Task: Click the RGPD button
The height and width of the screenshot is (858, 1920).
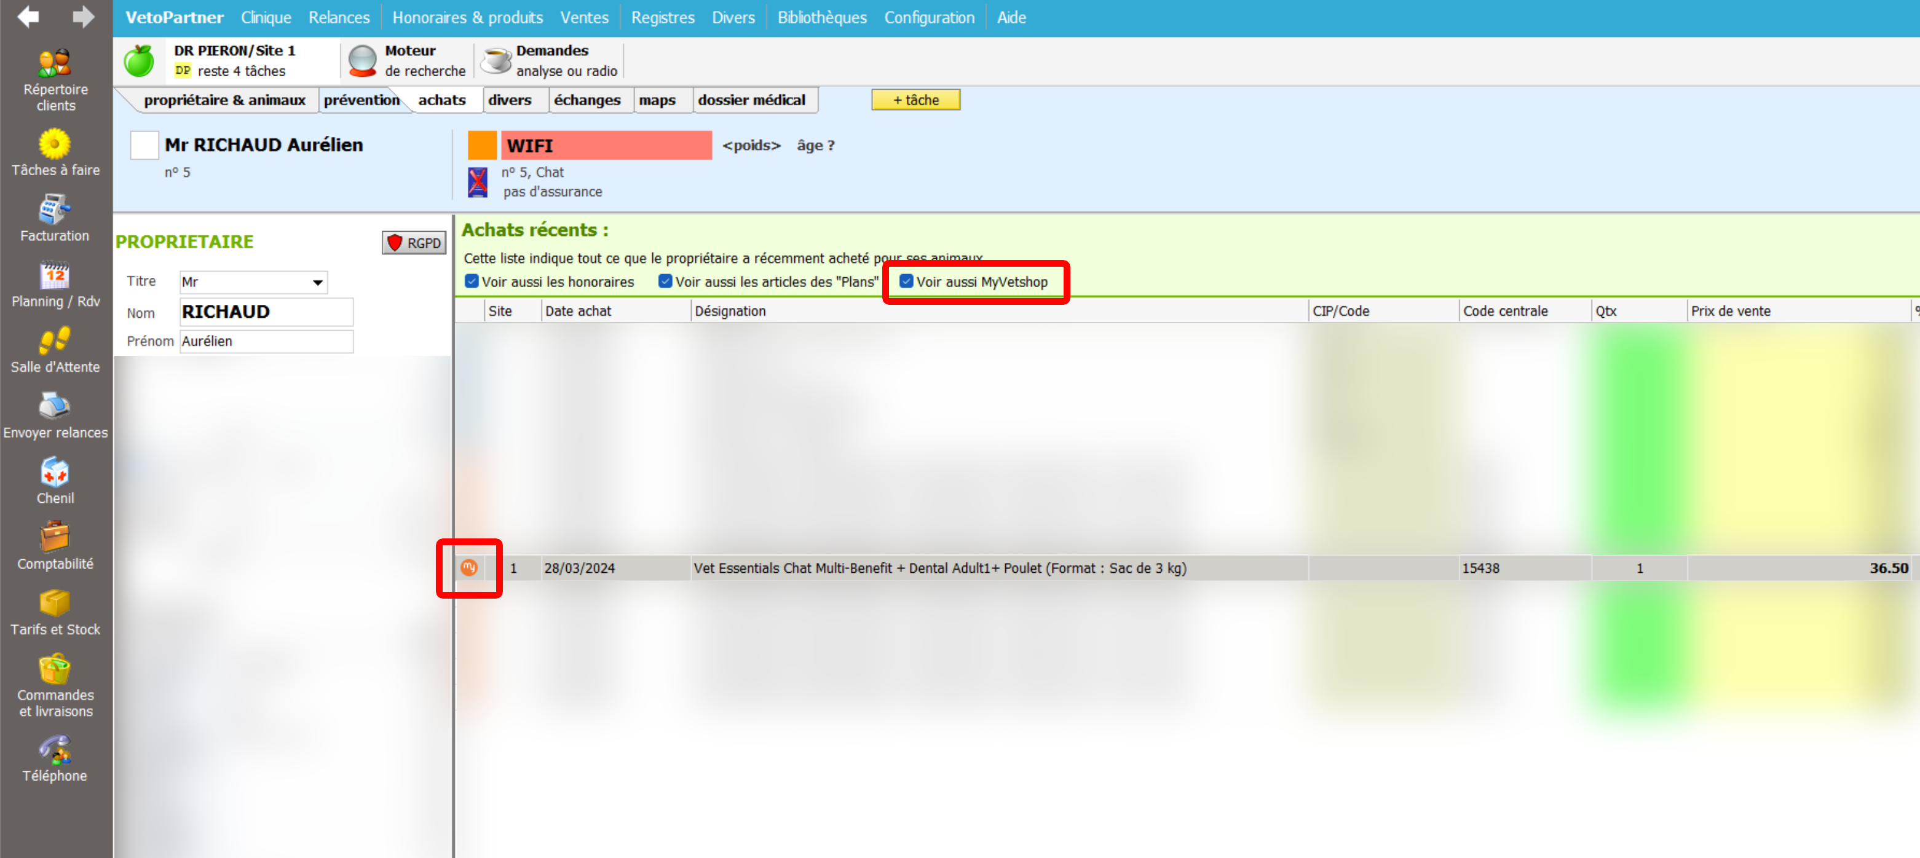Action: click(x=414, y=243)
